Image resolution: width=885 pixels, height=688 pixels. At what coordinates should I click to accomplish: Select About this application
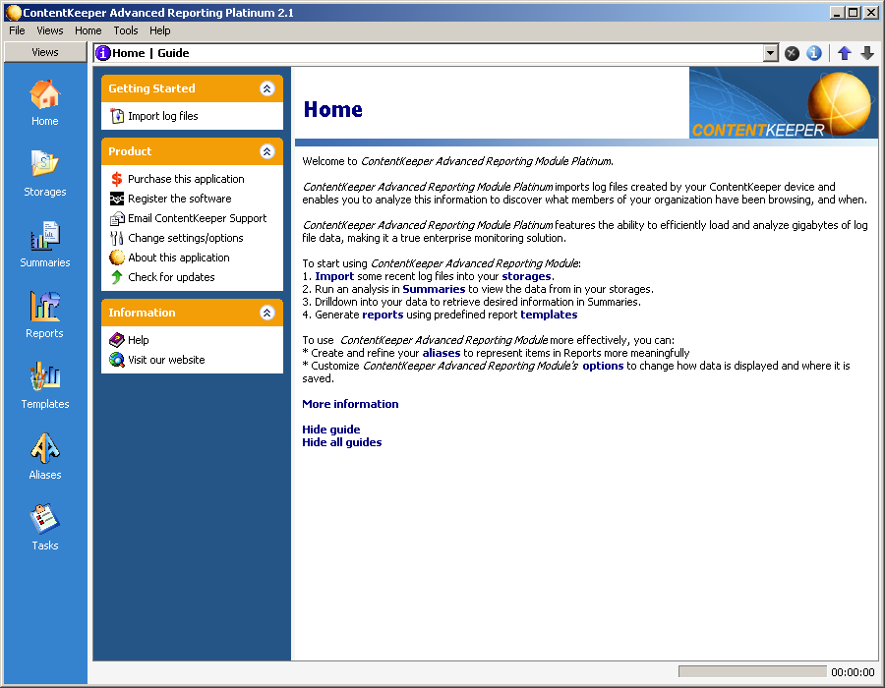[178, 258]
